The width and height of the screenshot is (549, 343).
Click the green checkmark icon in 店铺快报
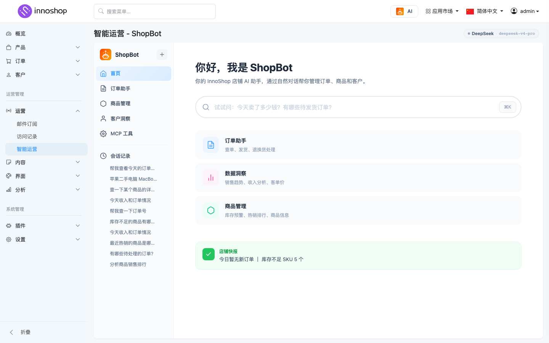pyautogui.click(x=209, y=254)
